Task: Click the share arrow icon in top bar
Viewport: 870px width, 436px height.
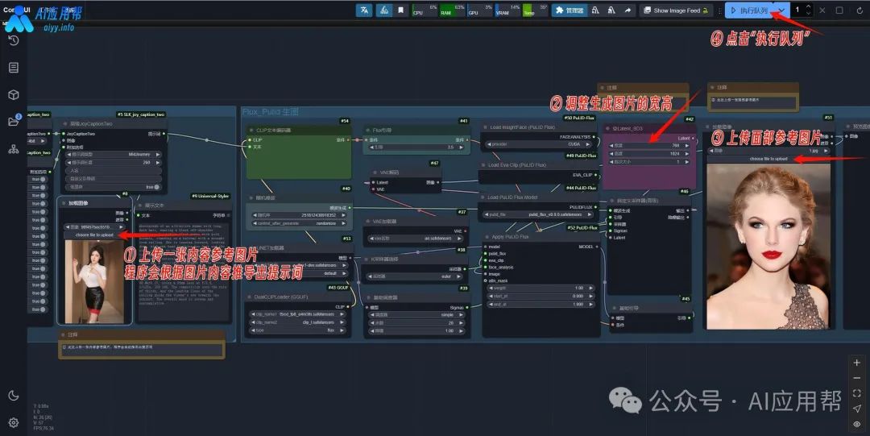Action: pyautogui.click(x=628, y=10)
